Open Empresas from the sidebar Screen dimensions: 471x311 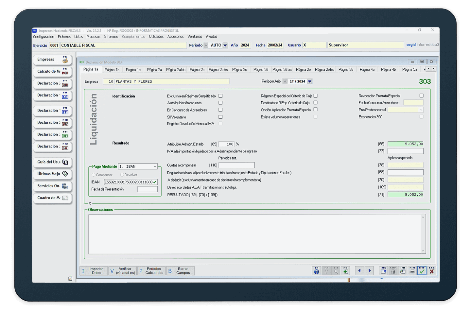(x=52, y=60)
